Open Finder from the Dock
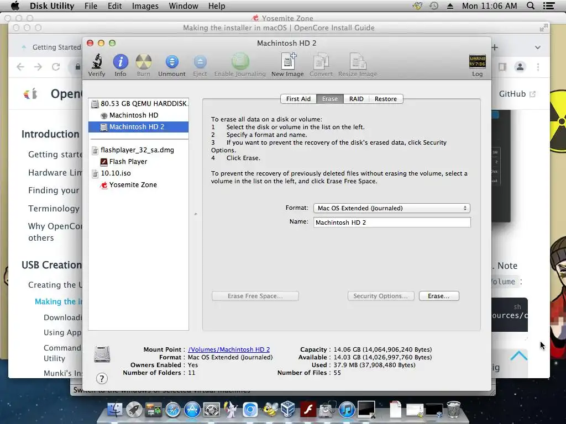This screenshot has height=424, width=566. 115,410
